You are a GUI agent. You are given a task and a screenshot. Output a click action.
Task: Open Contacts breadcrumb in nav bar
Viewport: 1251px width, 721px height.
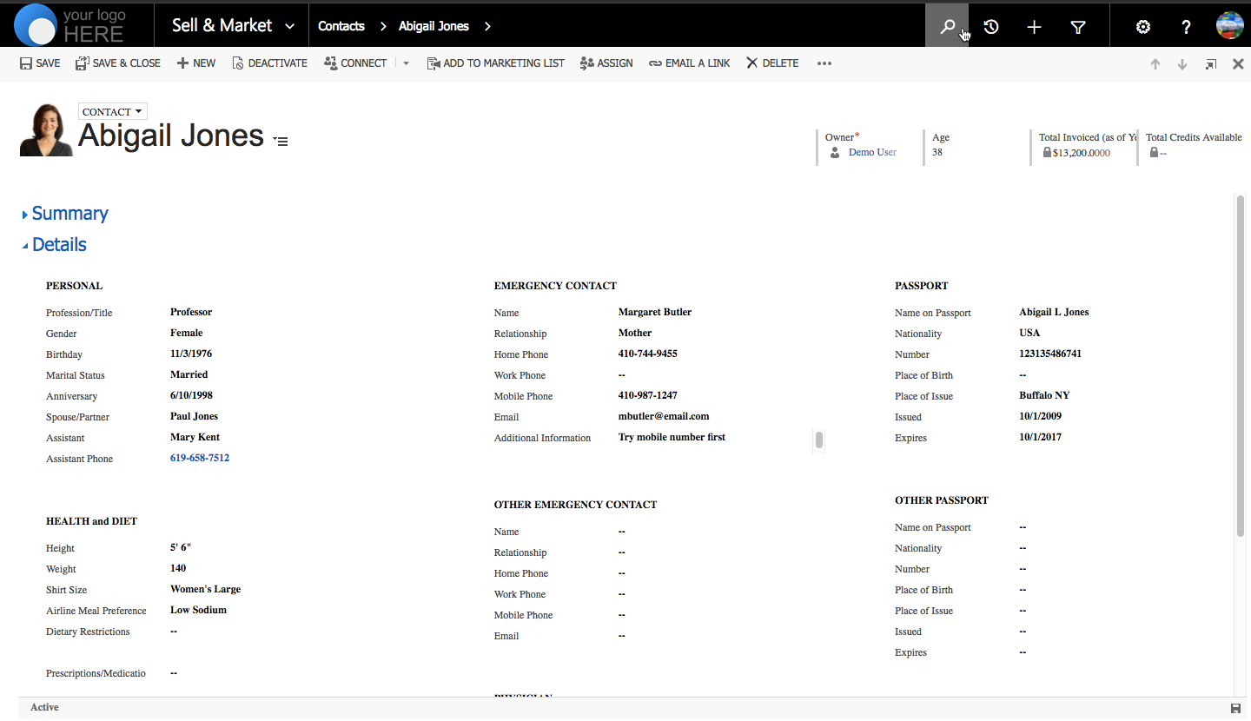[341, 26]
